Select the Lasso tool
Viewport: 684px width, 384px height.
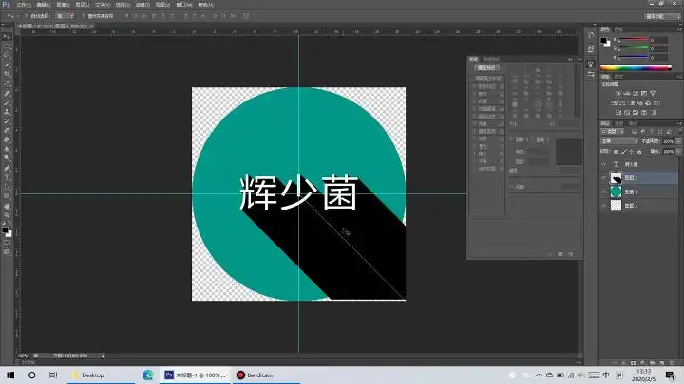7,54
